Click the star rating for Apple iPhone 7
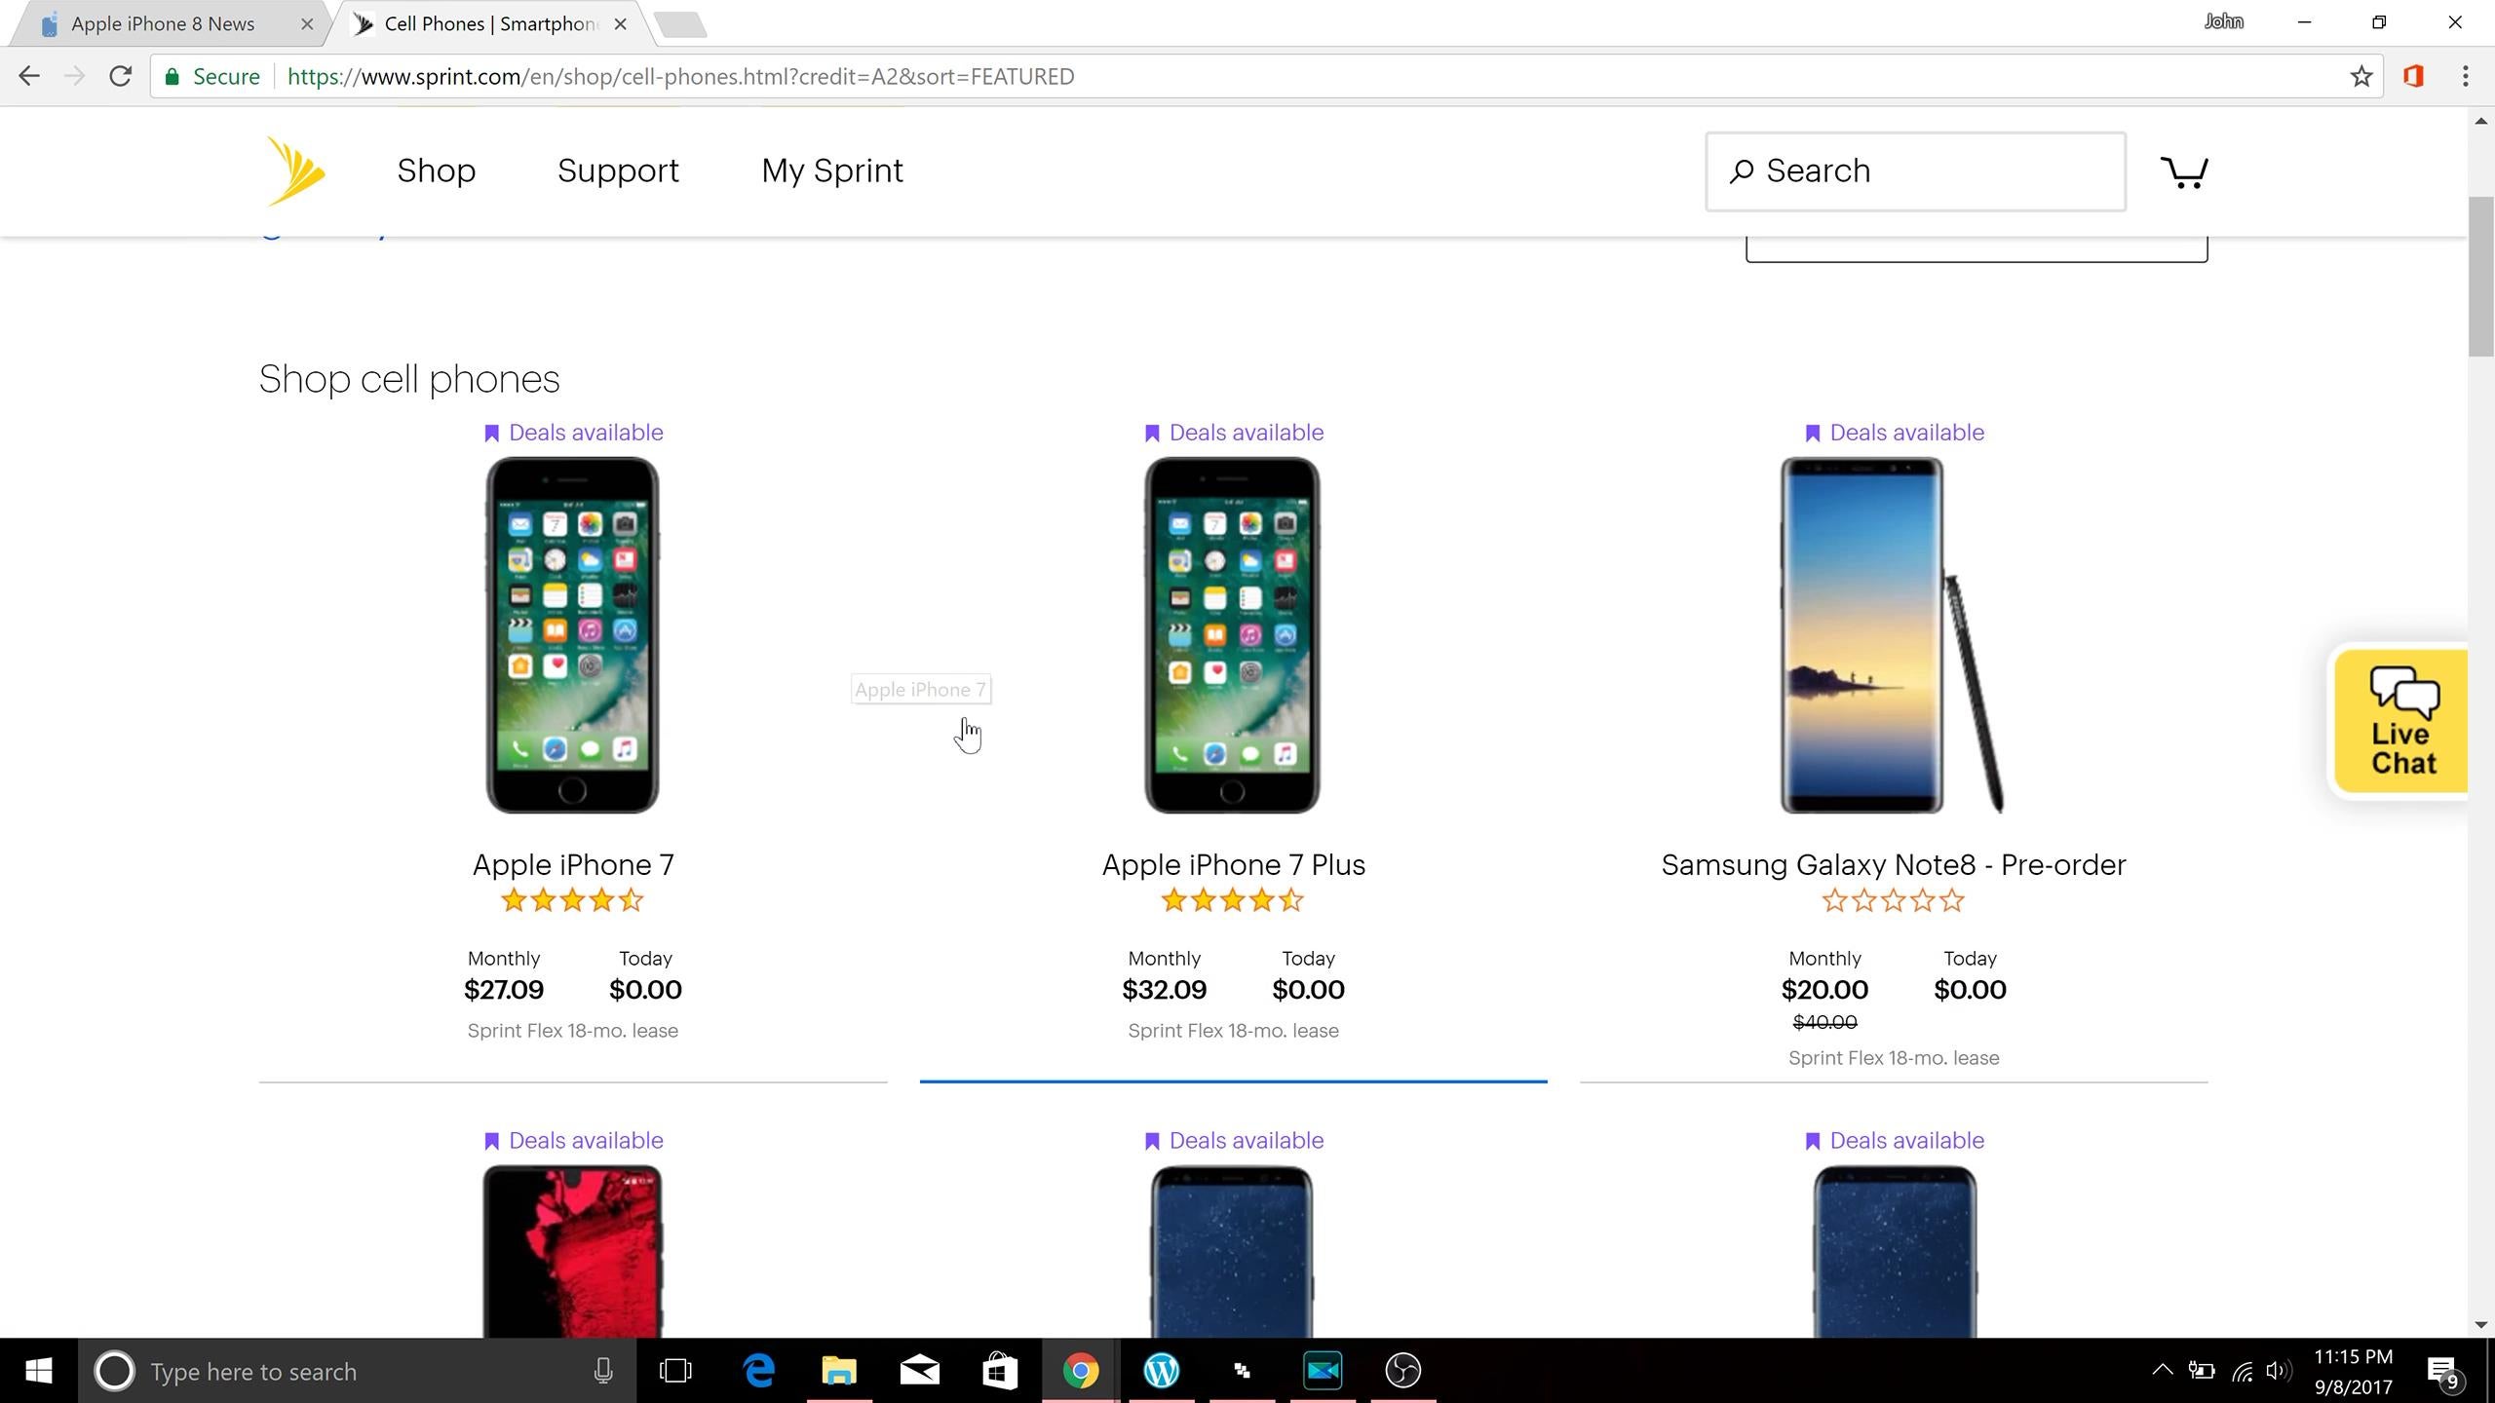 [x=572, y=901]
